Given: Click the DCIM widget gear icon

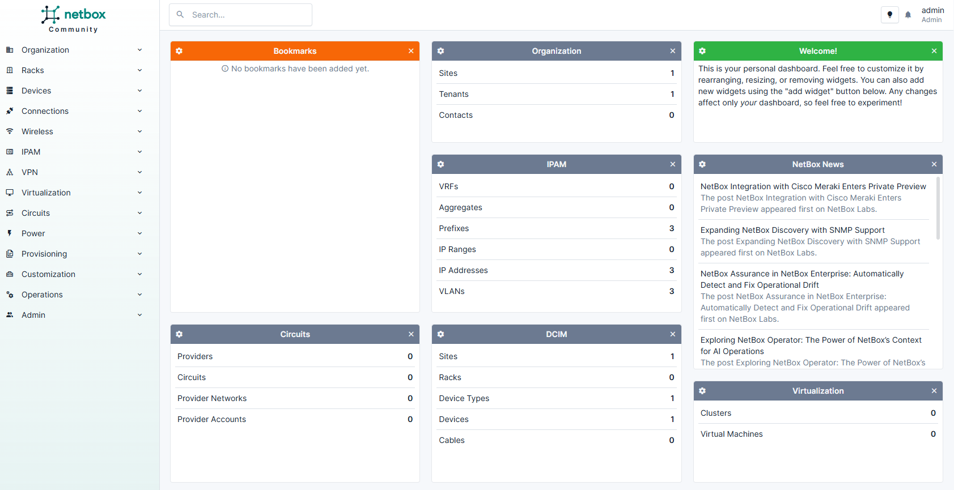Looking at the screenshot, I should (x=440, y=334).
